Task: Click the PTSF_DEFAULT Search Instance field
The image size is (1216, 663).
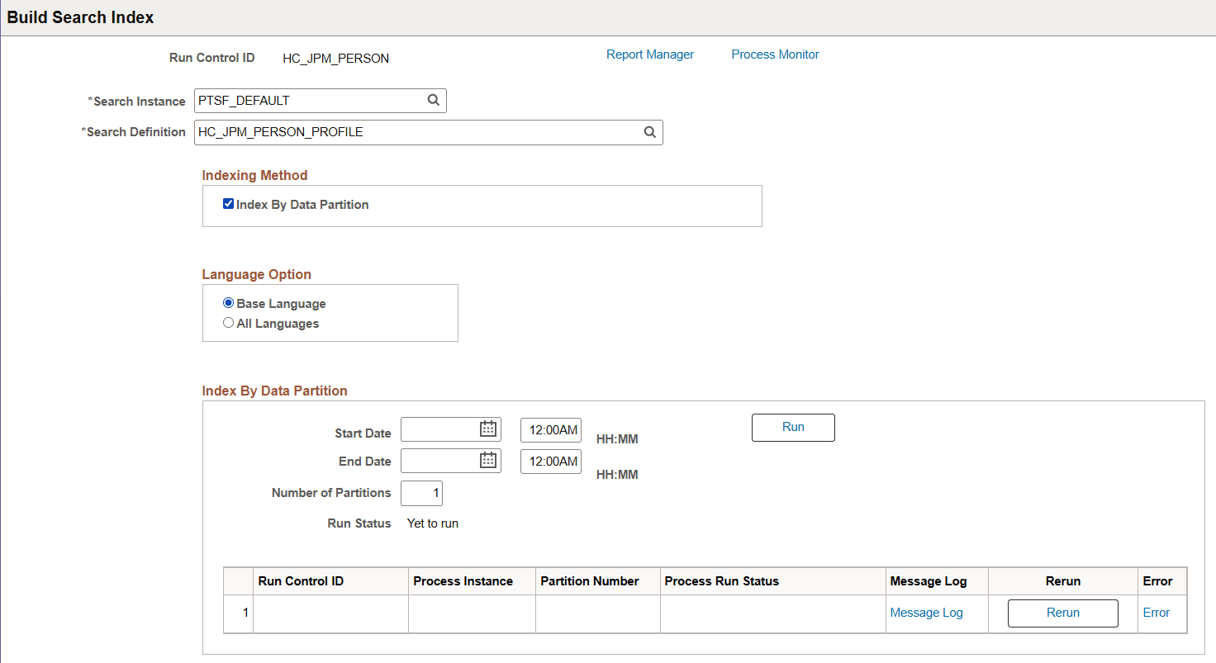Action: pos(306,100)
